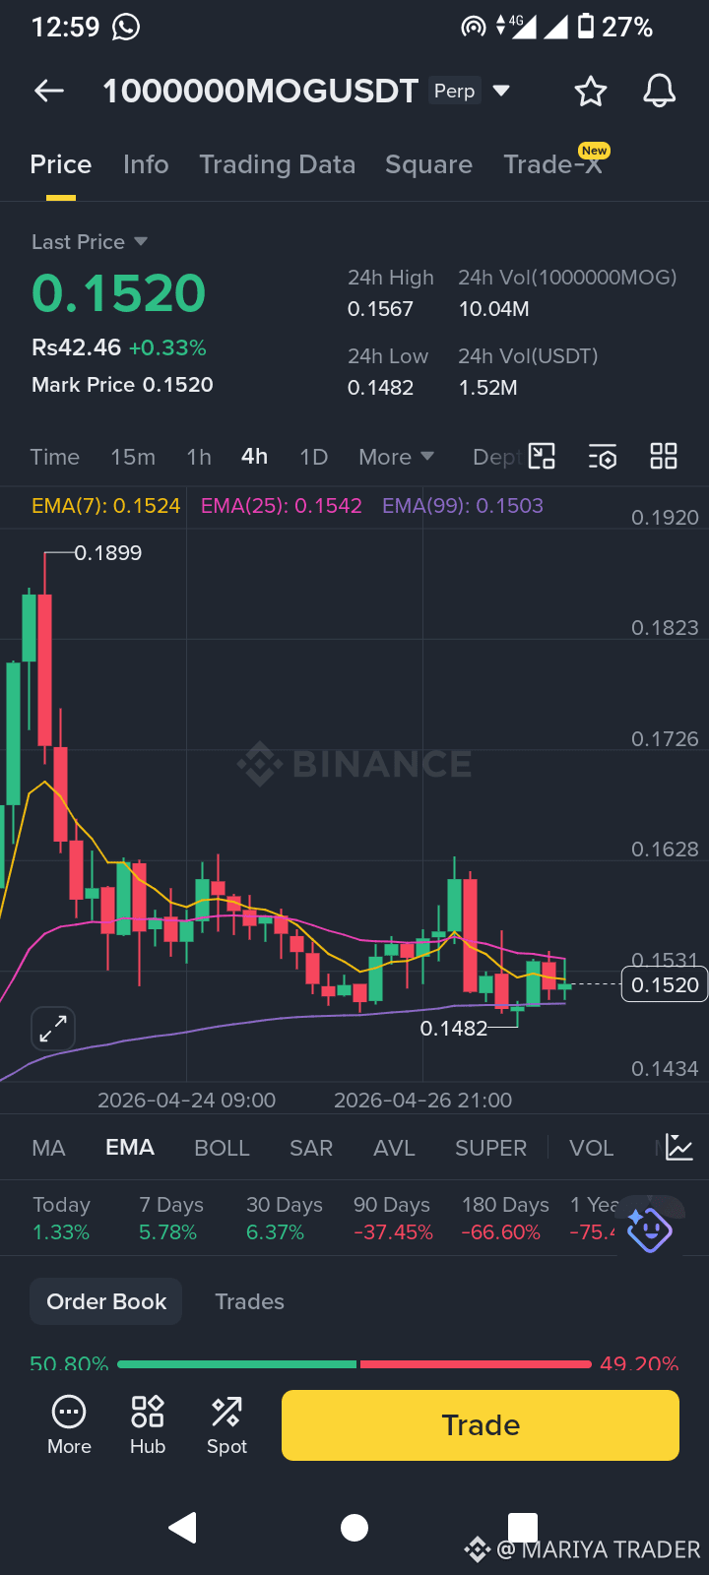The height and width of the screenshot is (1575, 709).
Task: Toggle BOLL indicator on chart
Action: point(222,1148)
